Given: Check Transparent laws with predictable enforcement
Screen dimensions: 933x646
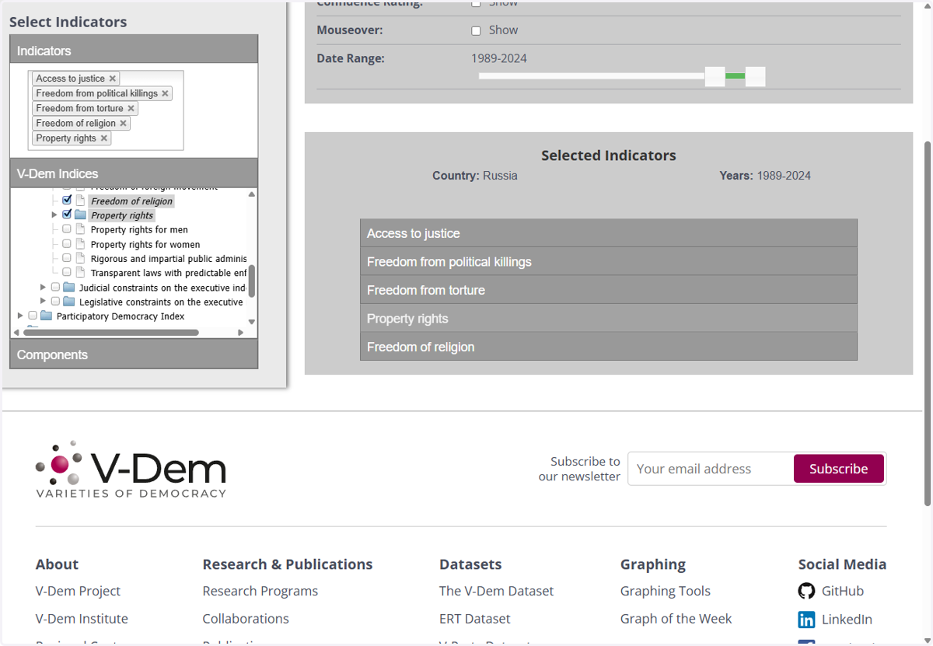Looking at the screenshot, I should tap(67, 273).
